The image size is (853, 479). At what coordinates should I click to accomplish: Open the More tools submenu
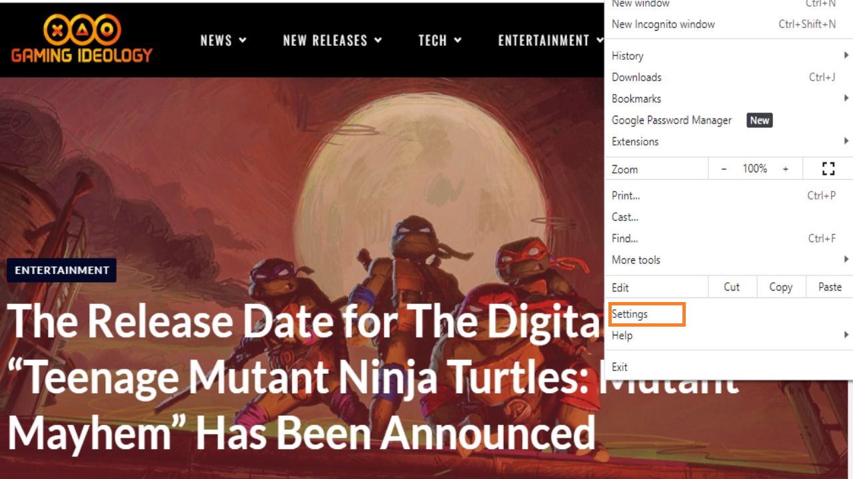[x=728, y=259]
